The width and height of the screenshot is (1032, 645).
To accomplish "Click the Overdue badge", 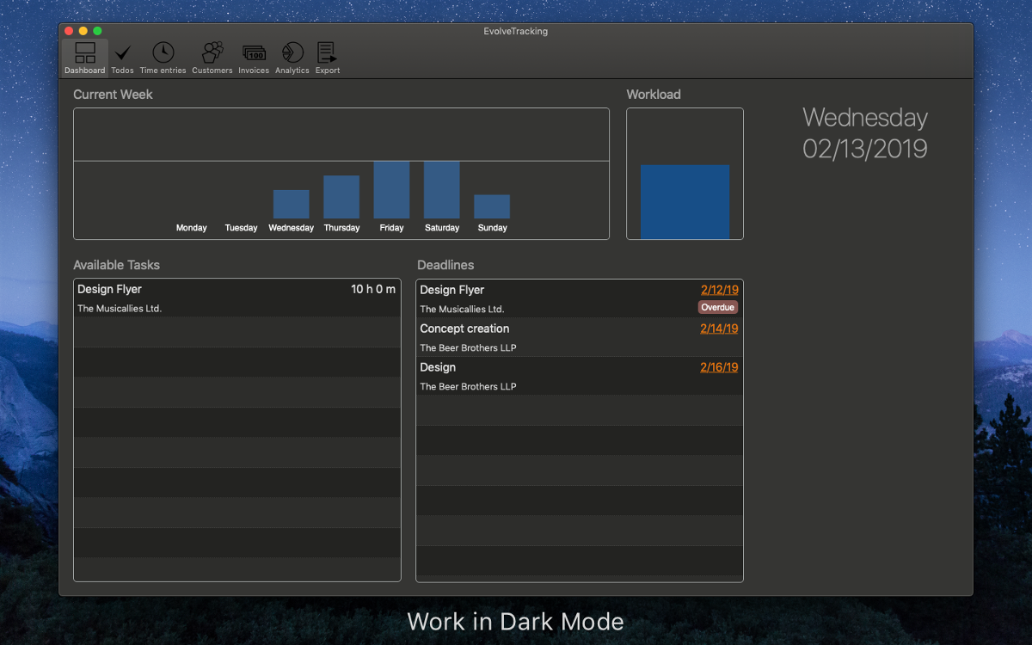I will tap(717, 307).
